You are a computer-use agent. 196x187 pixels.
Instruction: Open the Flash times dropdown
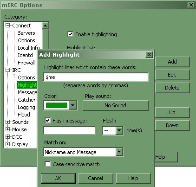click(119, 130)
